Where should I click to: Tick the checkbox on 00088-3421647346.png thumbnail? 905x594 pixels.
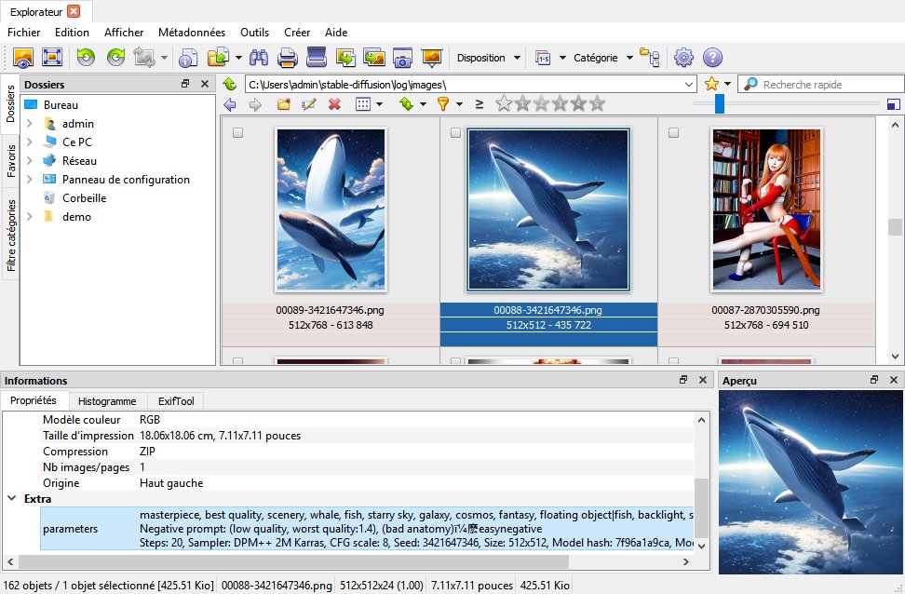455,134
